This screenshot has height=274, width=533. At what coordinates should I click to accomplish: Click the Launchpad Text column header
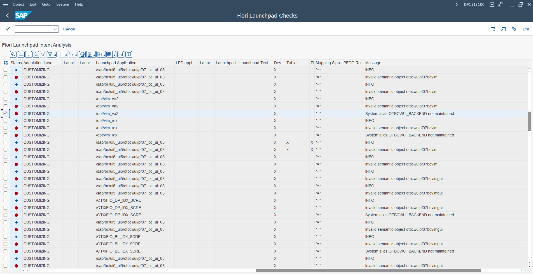click(255, 63)
